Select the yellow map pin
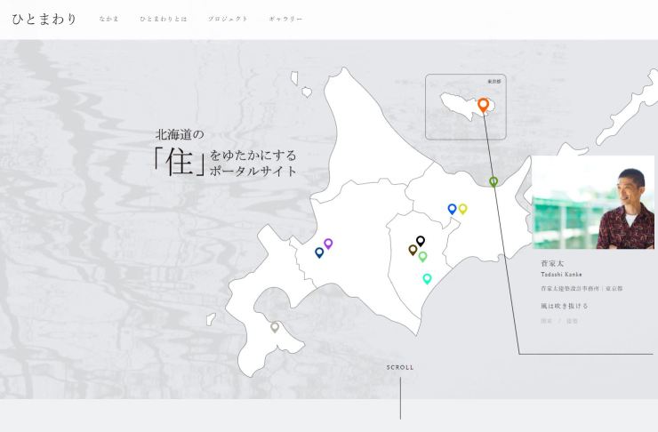The image size is (658, 432). pos(462,208)
